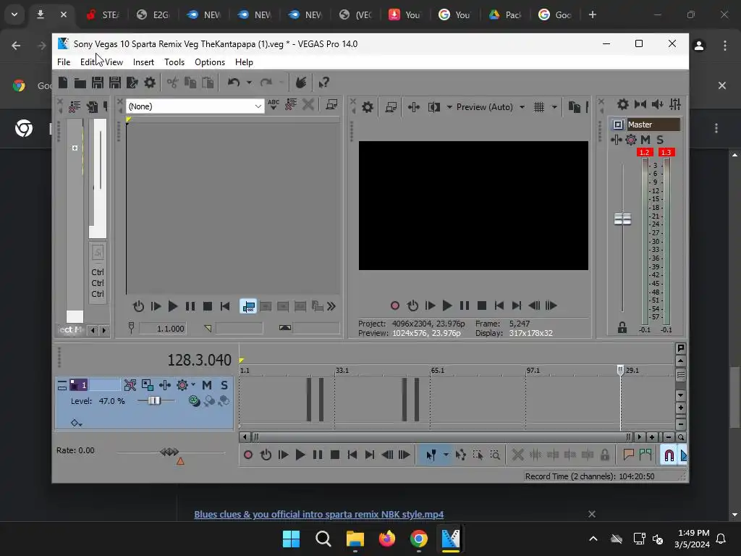Toggle the Master fader channel lock icon
Viewport: 741px width, 556px height.
622,327
